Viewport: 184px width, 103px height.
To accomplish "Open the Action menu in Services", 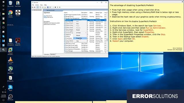I will 37,5.
